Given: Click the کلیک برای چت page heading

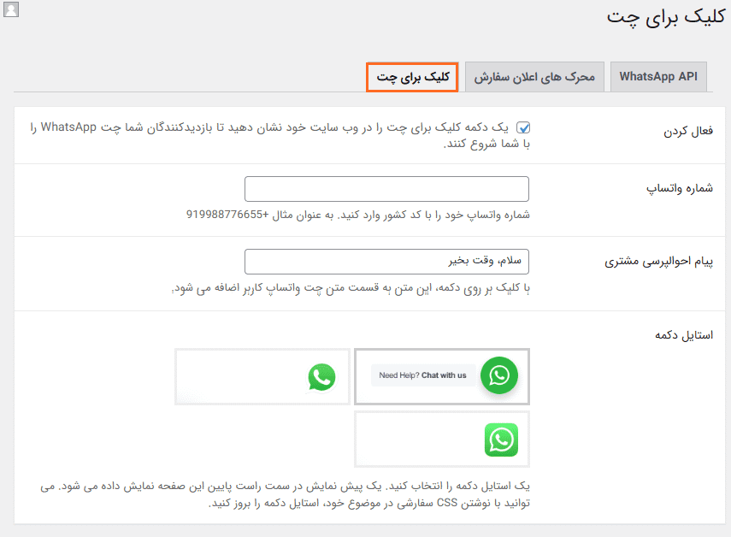Looking at the screenshot, I should [665, 17].
